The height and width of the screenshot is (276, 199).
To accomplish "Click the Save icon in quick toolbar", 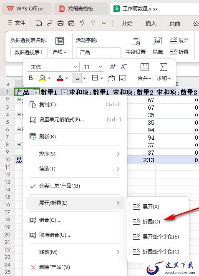I will [39, 23].
